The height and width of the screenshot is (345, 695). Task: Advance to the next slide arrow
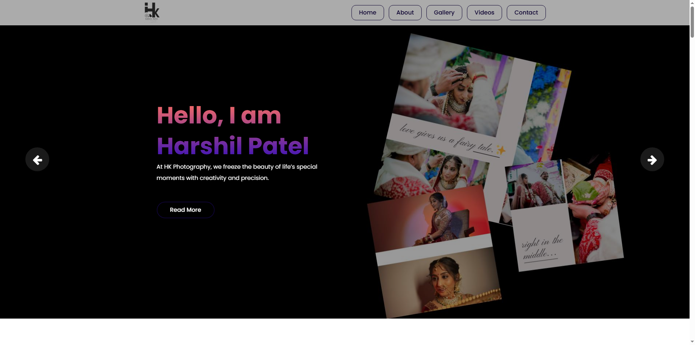tap(652, 159)
